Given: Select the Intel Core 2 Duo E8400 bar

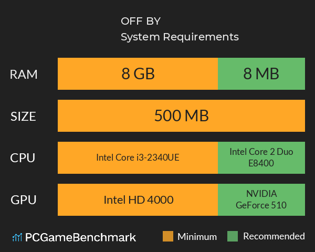Looking at the screenshot, I should (261, 157).
